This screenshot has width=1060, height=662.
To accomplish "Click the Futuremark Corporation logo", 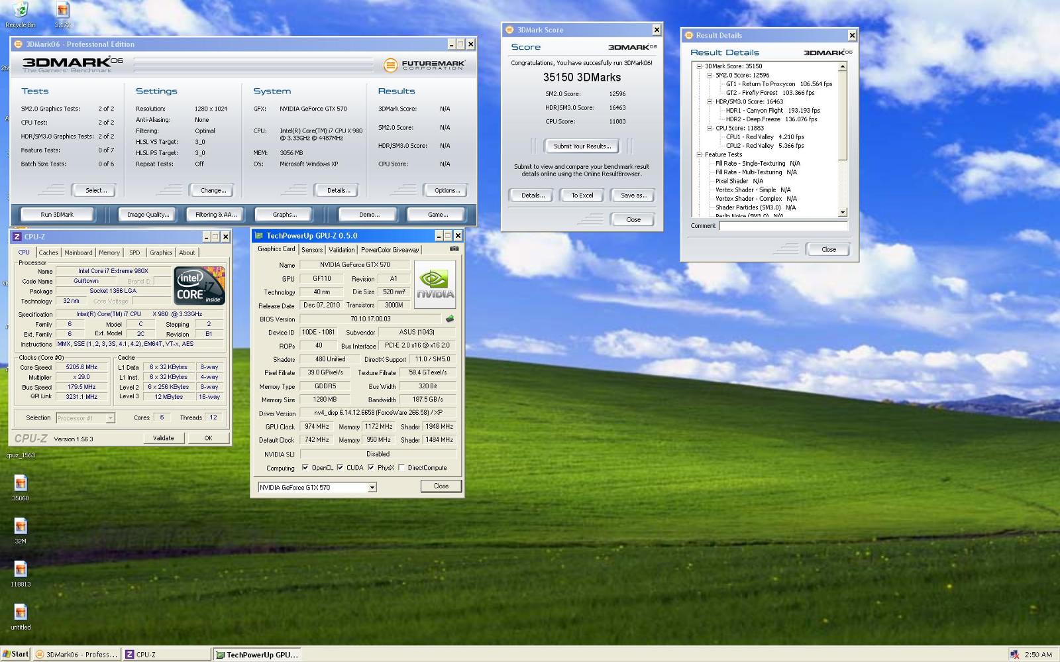I will coord(425,64).
